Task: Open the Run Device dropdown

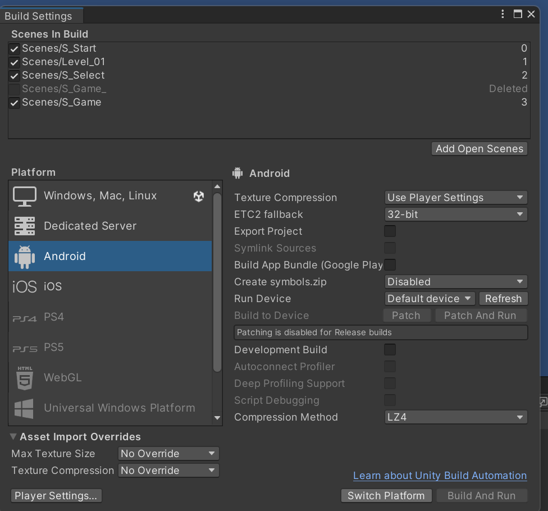Action: click(430, 299)
